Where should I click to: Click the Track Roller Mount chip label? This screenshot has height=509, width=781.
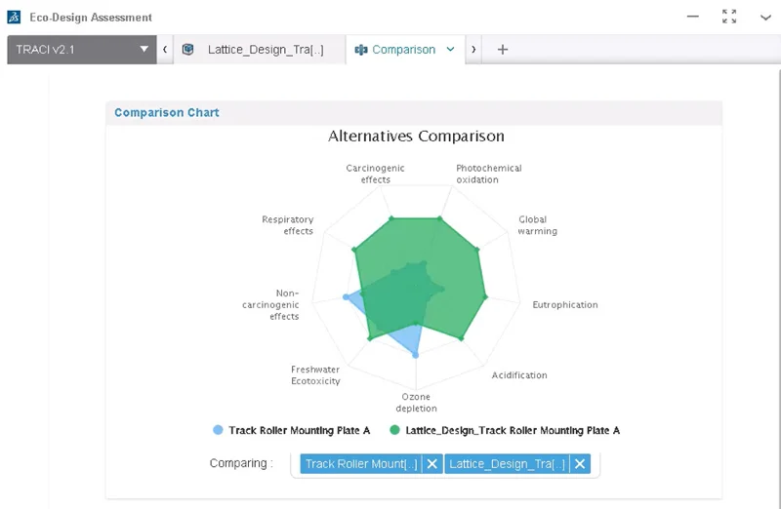point(361,464)
